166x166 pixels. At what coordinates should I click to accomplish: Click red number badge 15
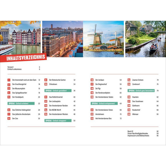point(46,114)
